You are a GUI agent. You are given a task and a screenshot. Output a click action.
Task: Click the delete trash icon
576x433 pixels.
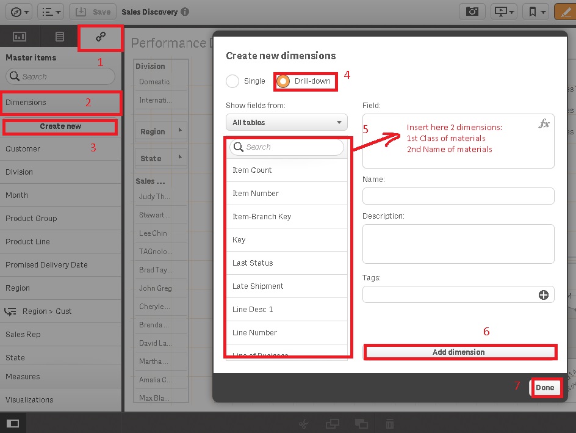390,424
